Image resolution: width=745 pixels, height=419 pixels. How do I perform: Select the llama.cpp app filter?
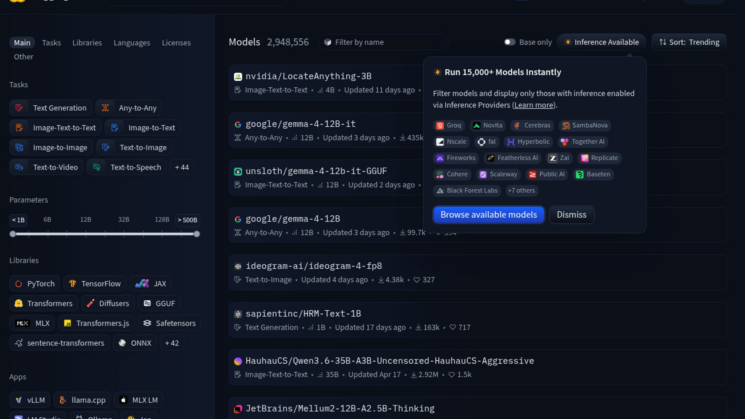(x=82, y=400)
